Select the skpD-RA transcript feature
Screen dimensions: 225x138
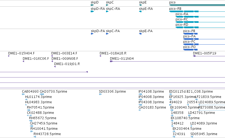[92, 11]
